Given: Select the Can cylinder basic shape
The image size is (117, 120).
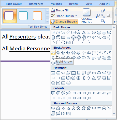Looking at the screenshot, I should (x=53, y=37).
